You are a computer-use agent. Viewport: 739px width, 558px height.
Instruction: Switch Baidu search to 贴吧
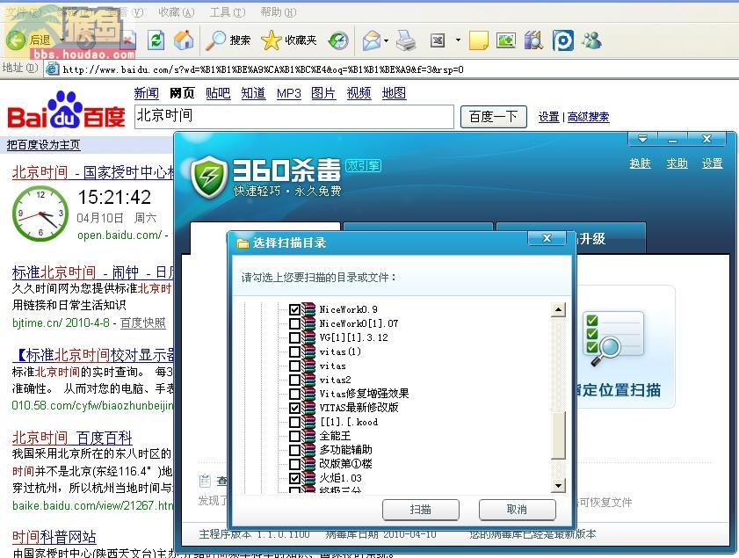click(218, 93)
